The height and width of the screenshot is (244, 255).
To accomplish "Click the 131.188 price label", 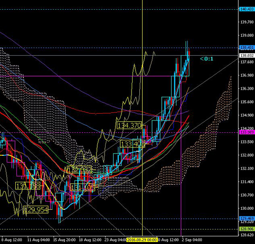I will click(28, 186).
